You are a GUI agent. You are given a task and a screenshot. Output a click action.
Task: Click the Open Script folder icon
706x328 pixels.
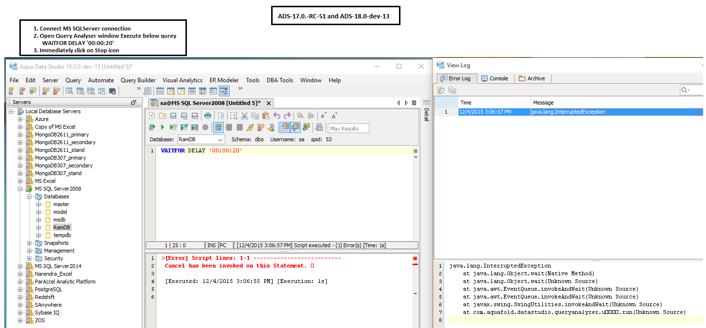pyautogui.click(x=163, y=116)
